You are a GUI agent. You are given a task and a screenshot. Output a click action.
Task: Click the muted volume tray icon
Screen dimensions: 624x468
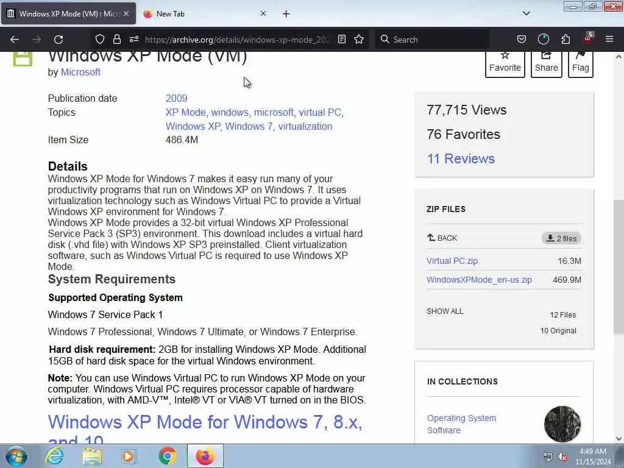562,457
